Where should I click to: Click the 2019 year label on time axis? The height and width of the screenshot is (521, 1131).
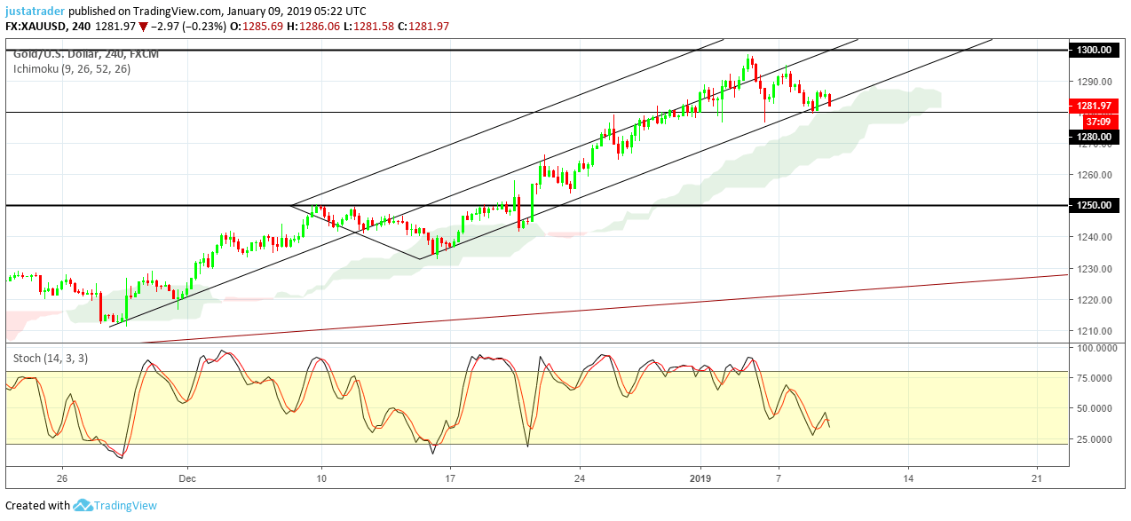pyautogui.click(x=701, y=477)
